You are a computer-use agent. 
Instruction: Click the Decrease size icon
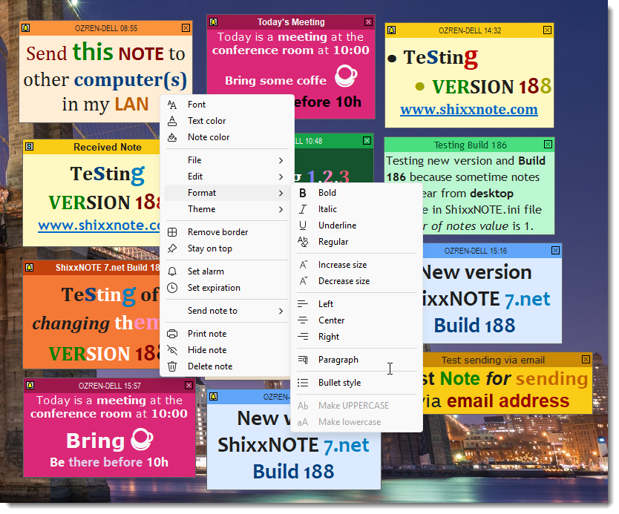coord(303,281)
